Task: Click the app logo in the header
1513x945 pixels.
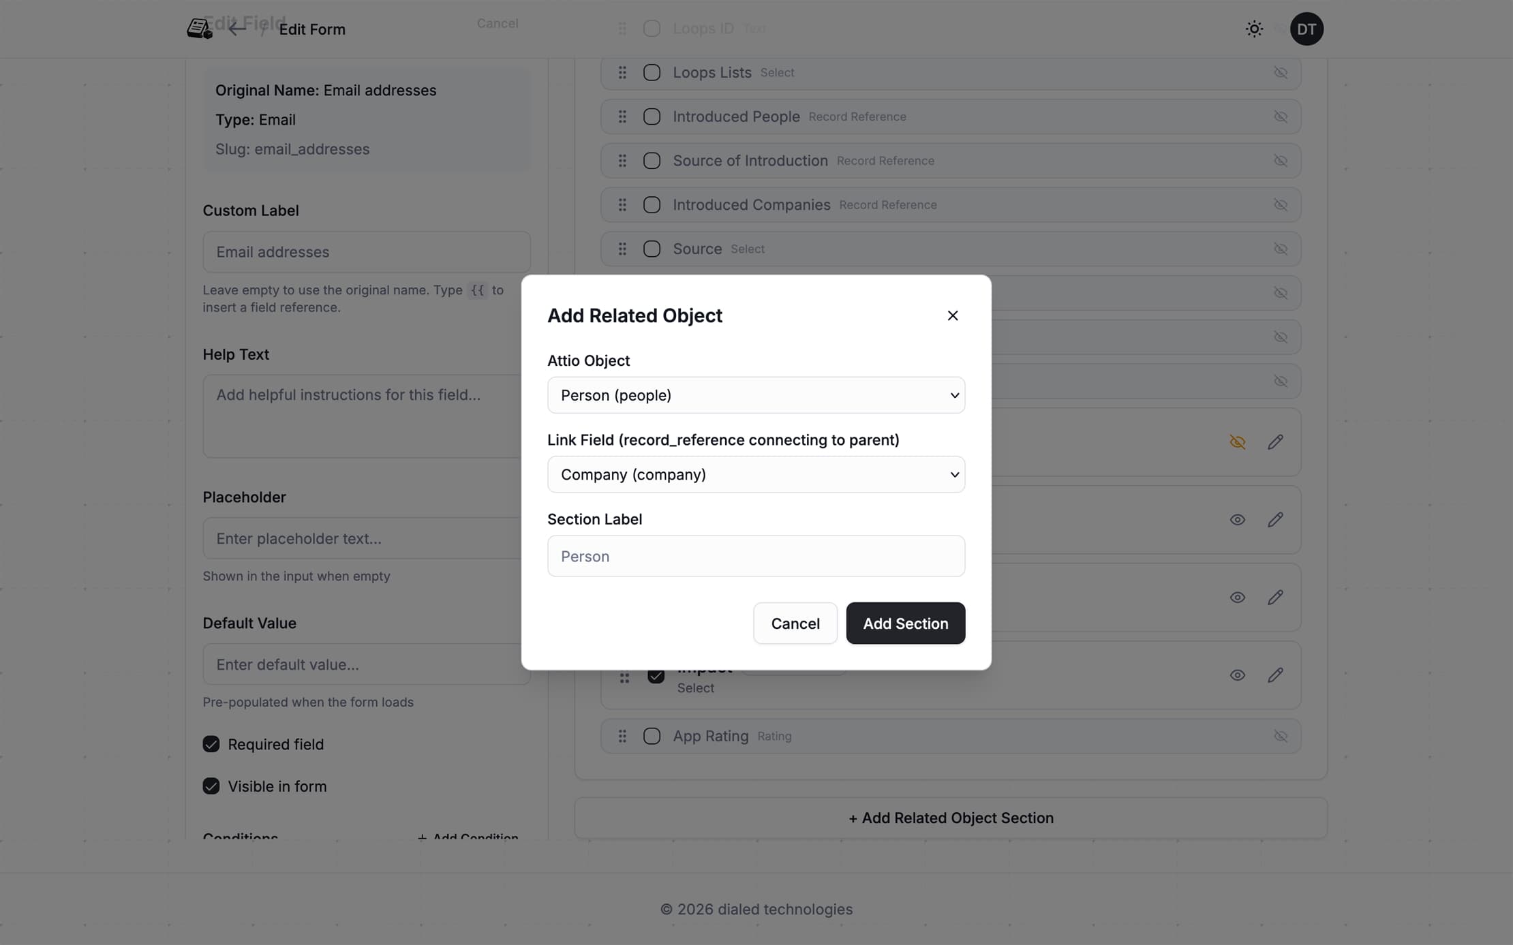Action: click(x=199, y=29)
